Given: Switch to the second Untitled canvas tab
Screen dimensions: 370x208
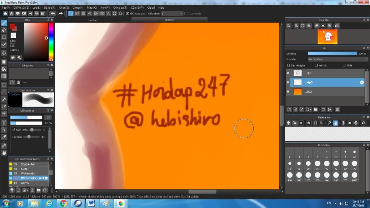Looking at the screenshot, I should click(169, 20).
